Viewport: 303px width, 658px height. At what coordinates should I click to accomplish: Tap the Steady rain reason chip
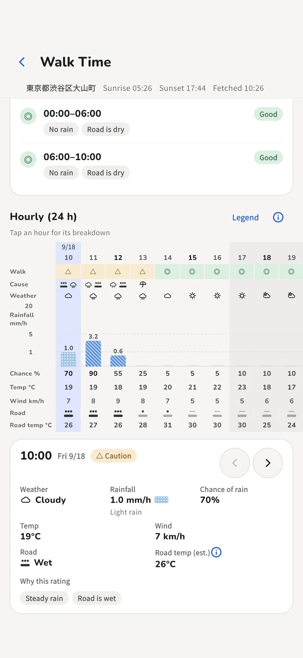tap(44, 598)
